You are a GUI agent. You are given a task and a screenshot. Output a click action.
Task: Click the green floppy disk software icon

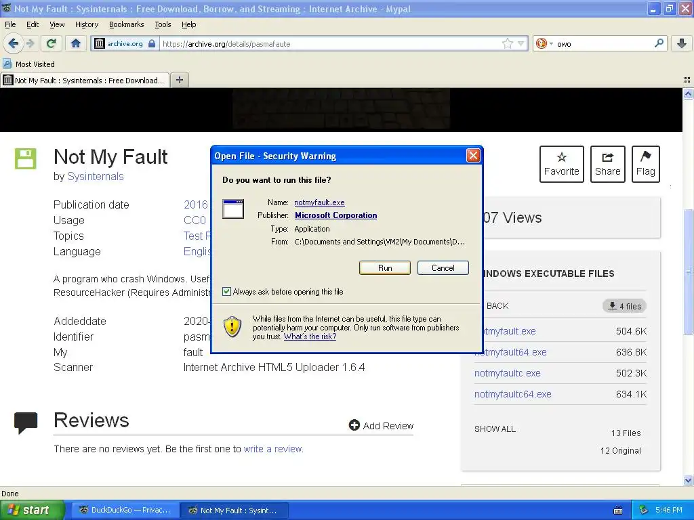click(25, 158)
